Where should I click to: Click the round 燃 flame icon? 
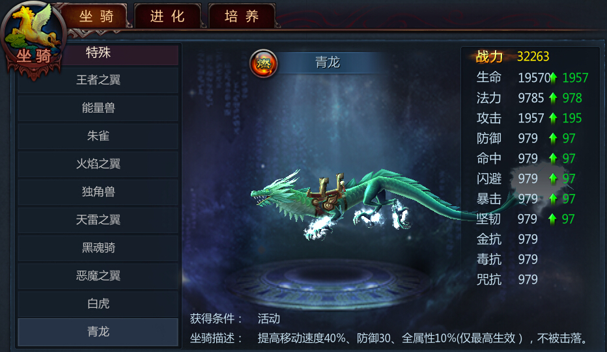[x=263, y=63]
